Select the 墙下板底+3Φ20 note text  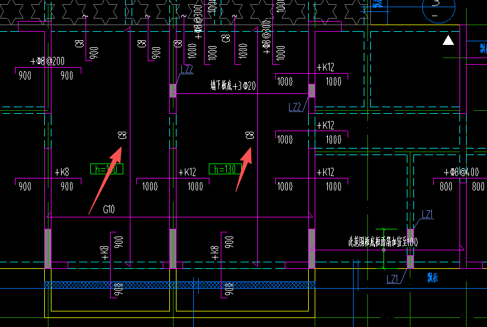pos(233,86)
